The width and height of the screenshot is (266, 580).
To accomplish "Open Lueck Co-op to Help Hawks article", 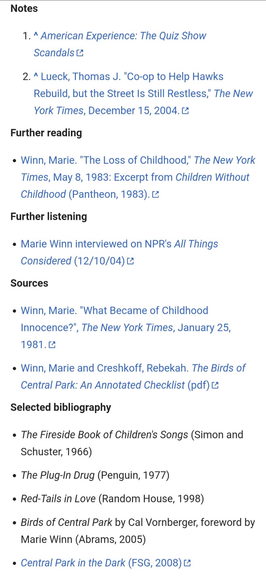I will point(143,93).
